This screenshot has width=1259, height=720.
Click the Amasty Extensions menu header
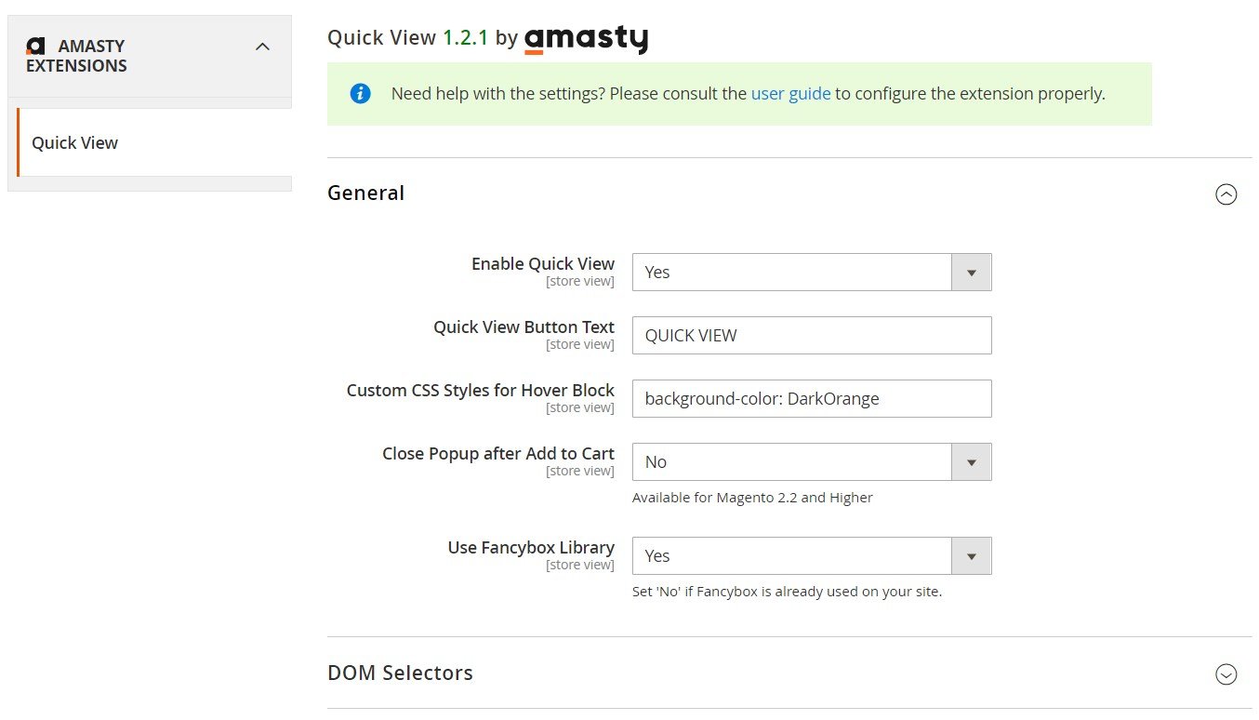pos(150,56)
